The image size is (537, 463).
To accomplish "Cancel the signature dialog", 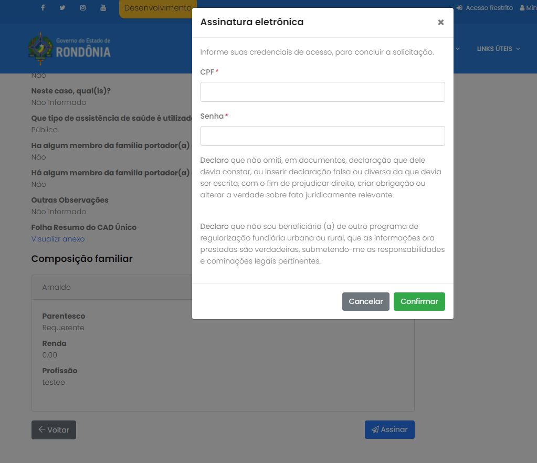I will point(366,301).
